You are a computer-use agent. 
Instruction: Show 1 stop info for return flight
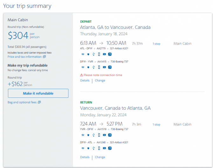156,124
